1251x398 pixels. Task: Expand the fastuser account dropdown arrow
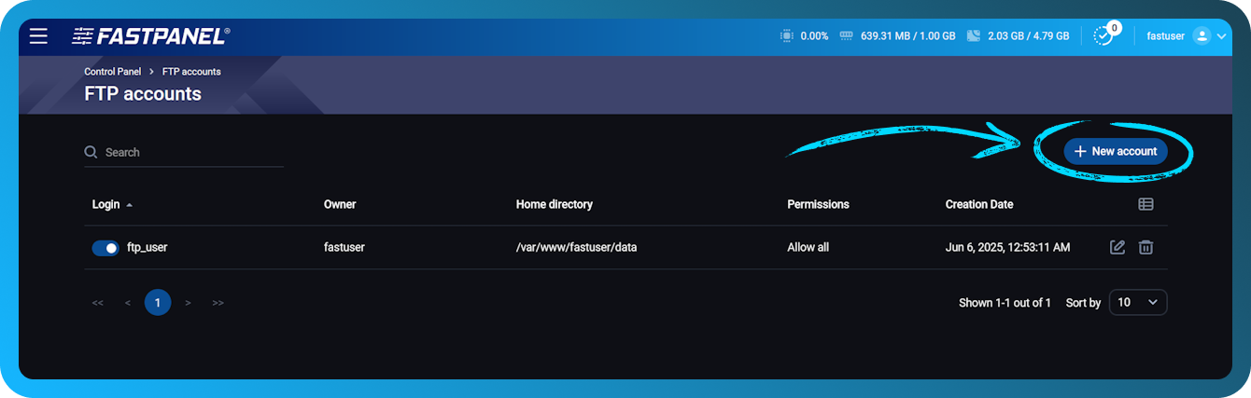click(x=1223, y=36)
